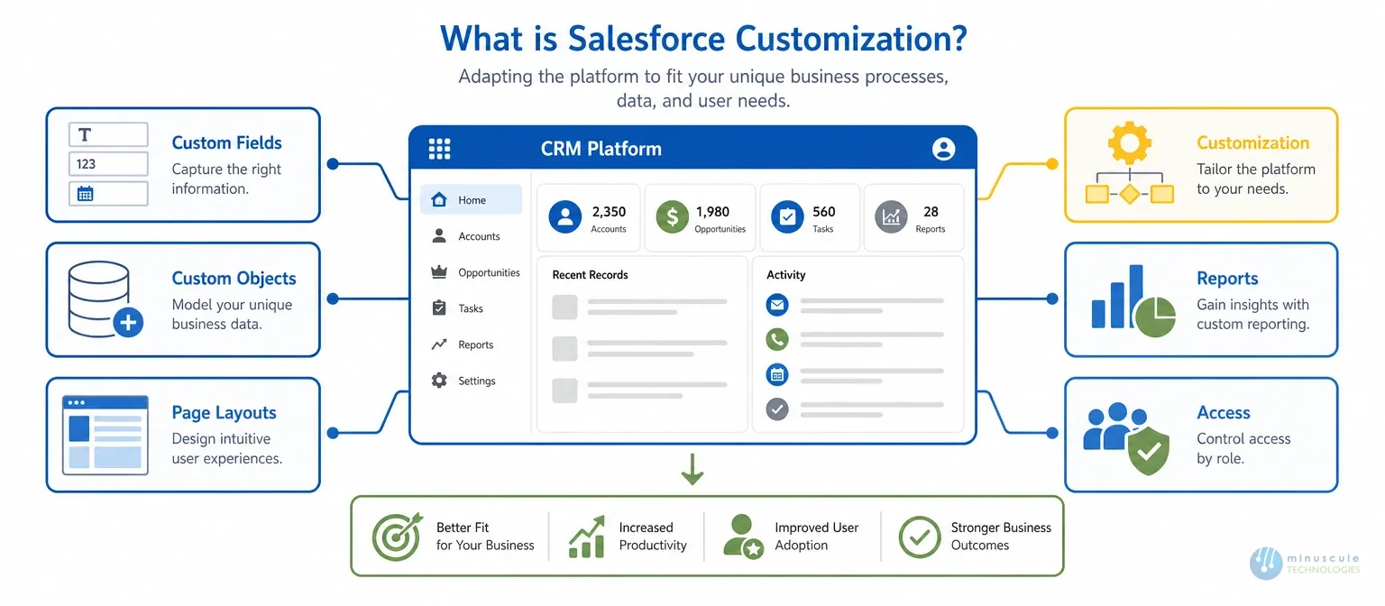This screenshot has width=1385, height=606.
Task: Click the Home house icon
Action: pos(439,200)
